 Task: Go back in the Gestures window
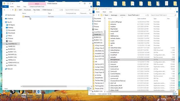tap(4, 10)
